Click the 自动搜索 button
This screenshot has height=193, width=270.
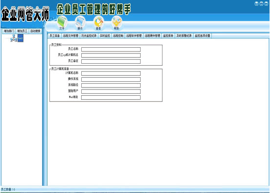coord(36,31)
